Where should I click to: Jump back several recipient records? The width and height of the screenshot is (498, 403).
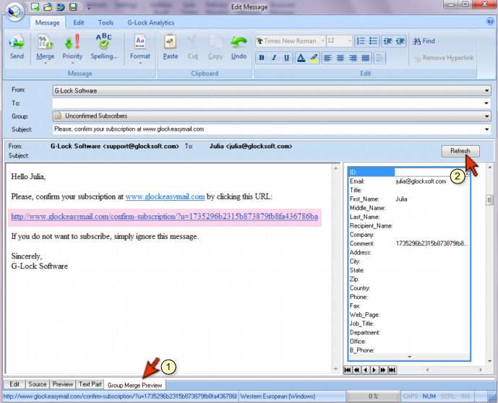pos(356,370)
